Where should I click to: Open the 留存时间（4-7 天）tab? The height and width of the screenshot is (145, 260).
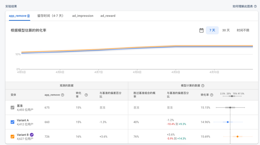pyautogui.click(x=51, y=16)
